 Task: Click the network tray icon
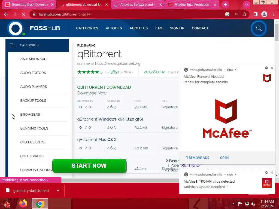(x=247, y=204)
